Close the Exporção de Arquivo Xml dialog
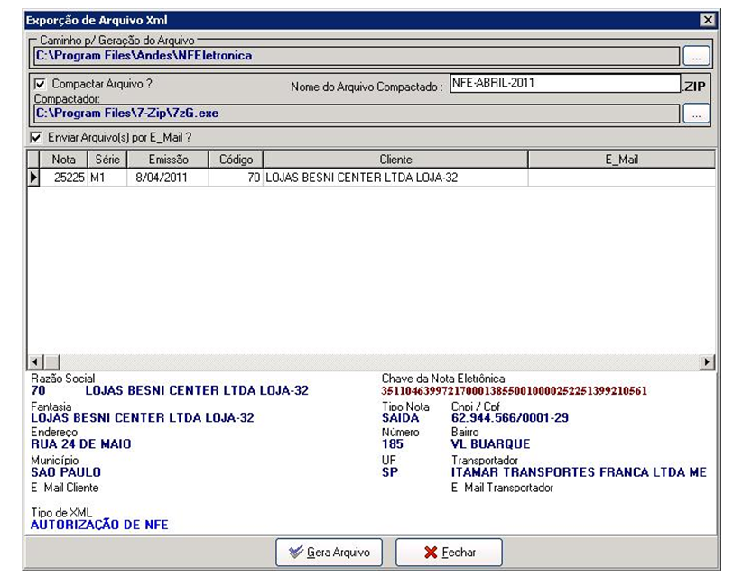This screenshot has width=752, height=585. 708,20
